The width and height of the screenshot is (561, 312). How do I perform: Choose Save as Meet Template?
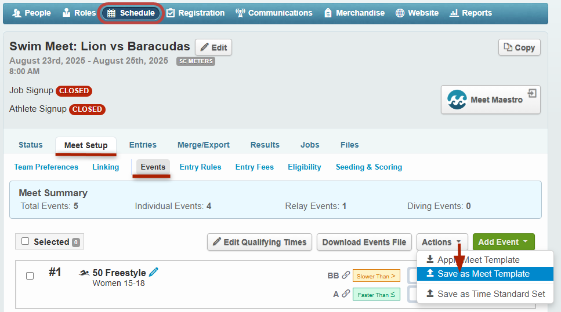pos(483,274)
